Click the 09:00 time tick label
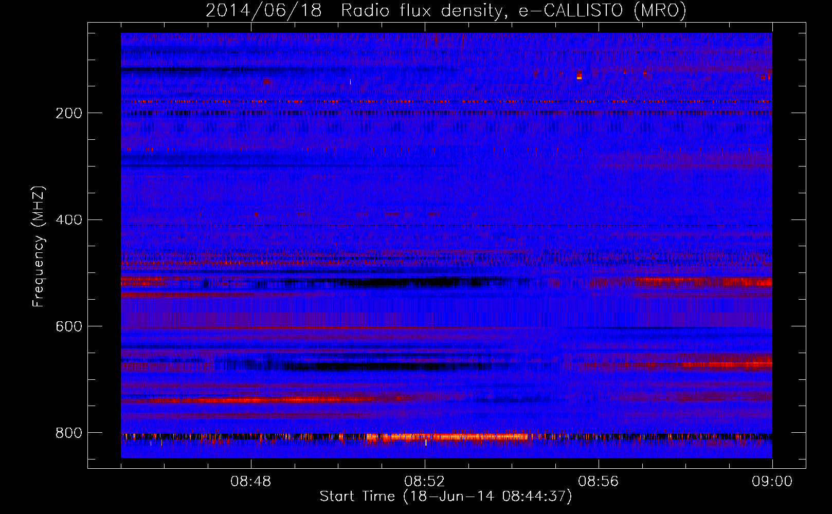The image size is (832, 514). 772,482
